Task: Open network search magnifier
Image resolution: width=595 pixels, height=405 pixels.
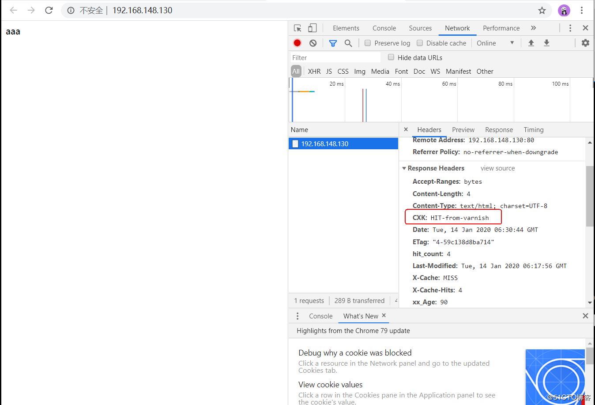Action: [348, 43]
